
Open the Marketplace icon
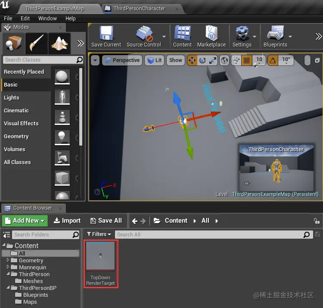click(x=211, y=33)
